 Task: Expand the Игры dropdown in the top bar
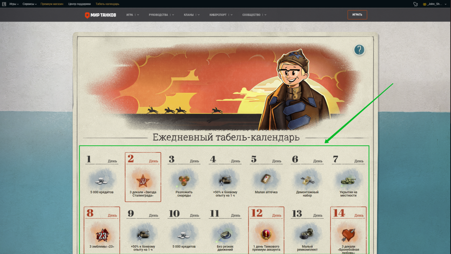14,4
